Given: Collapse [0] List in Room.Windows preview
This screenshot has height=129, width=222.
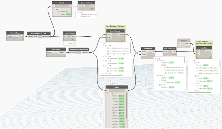Looking at the screenshot, I should 103,46.
